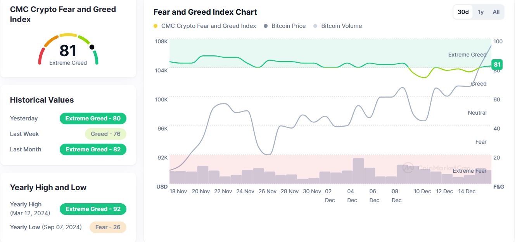This screenshot has height=242, width=515.
Task: Toggle CMC Crypto Fear and Greed Index legend
Action: click(x=209, y=26)
